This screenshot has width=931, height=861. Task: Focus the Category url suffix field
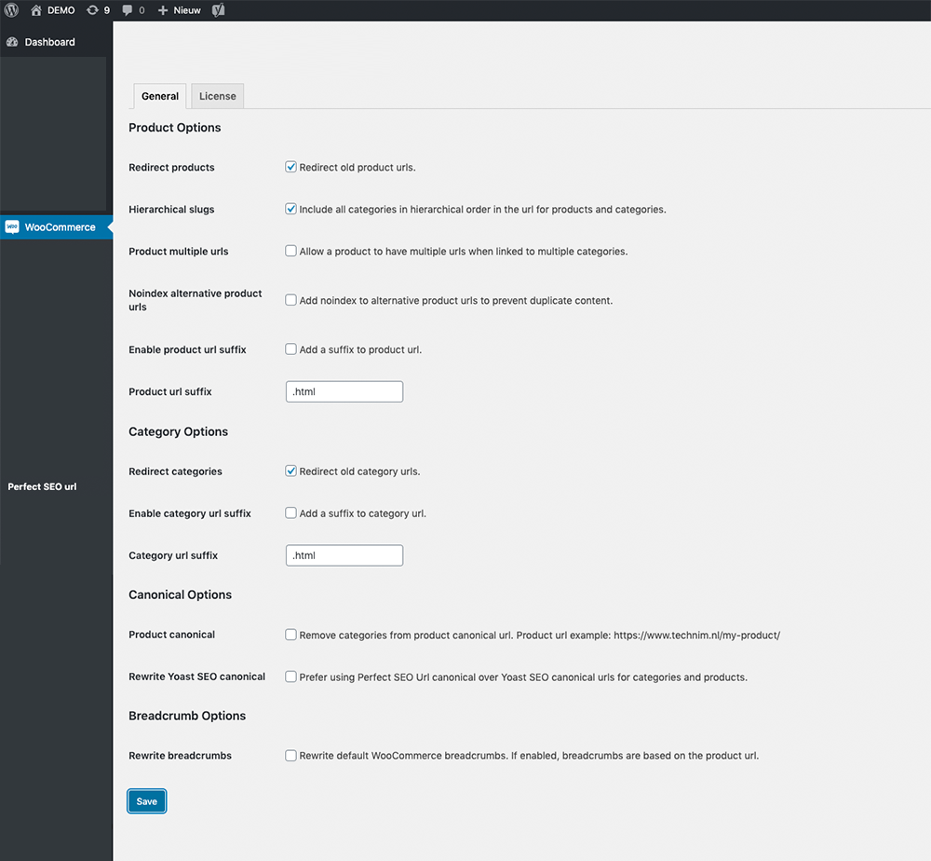click(x=344, y=555)
